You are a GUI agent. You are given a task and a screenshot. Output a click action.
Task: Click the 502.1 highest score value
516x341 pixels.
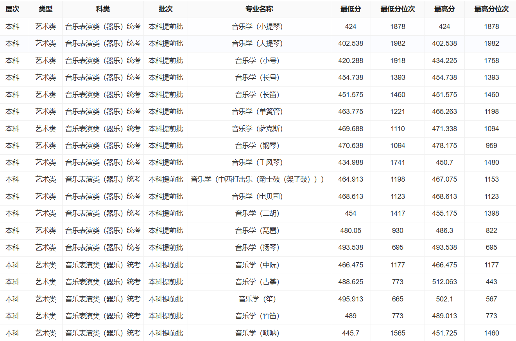point(444,299)
